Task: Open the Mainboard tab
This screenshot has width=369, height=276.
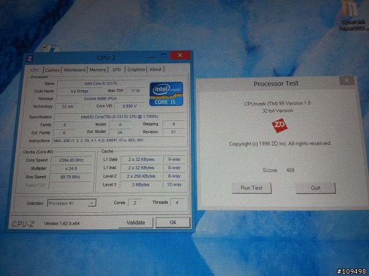Action: pos(74,70)
